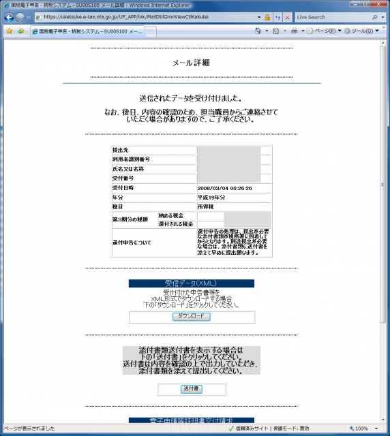Click the 提出先 row label

click(x=120, y=150)
